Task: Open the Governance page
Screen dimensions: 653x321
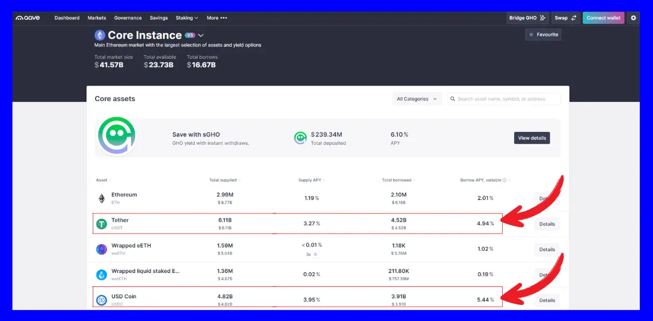Action: tap(128, 18)
